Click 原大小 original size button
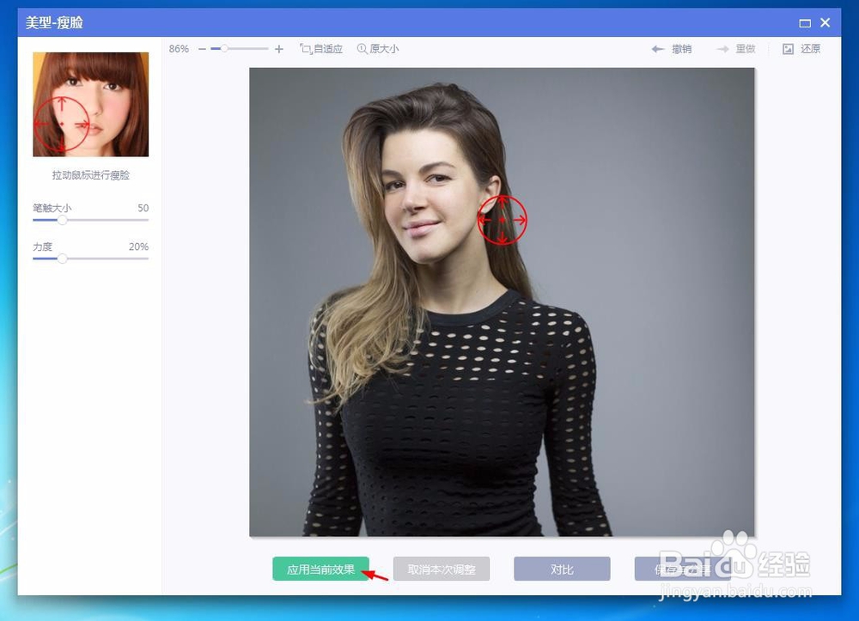Screen dimensions: 859x621 click(378, 49)
